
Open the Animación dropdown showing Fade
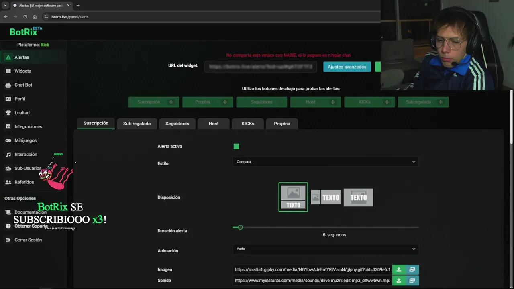pyautogui.click(x=326, y=249)
